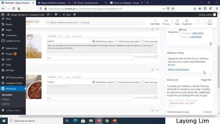Open the Windows Start menu
The height and width of the screenshot is (124, 220).
pos(4,121)
